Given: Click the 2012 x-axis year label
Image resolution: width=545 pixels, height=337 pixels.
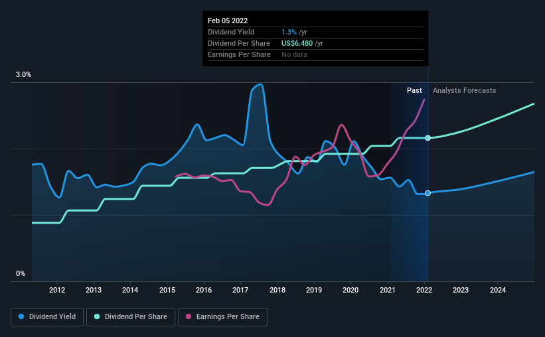Looking at the screenshot, I should point(57,290).
